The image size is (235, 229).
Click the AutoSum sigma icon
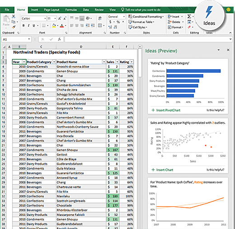tap(189, 16)
